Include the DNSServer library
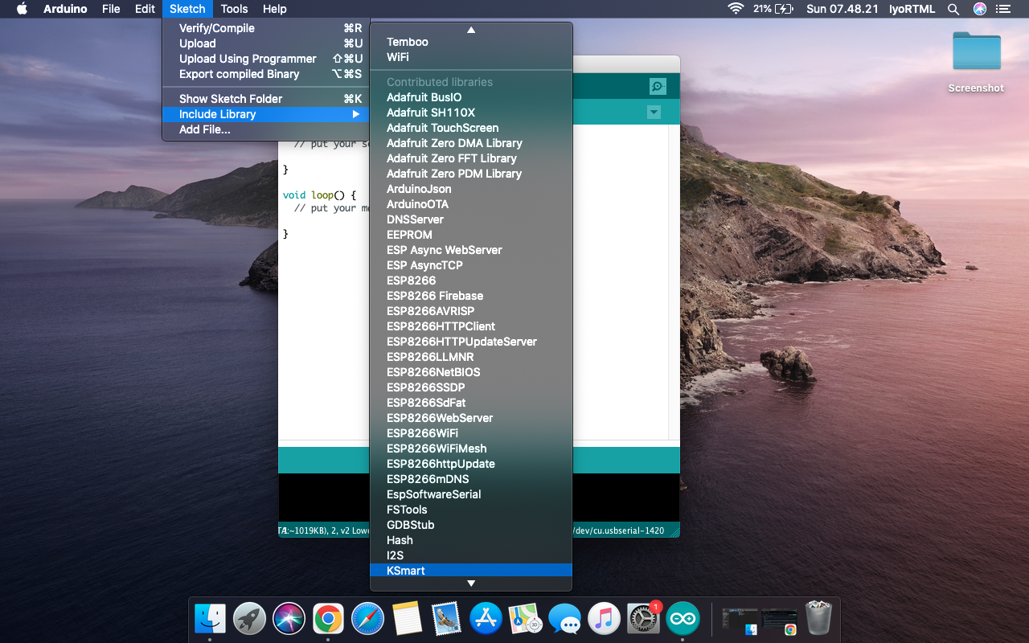The width and height of the screenshot is (1029, 643). point(471,219)
